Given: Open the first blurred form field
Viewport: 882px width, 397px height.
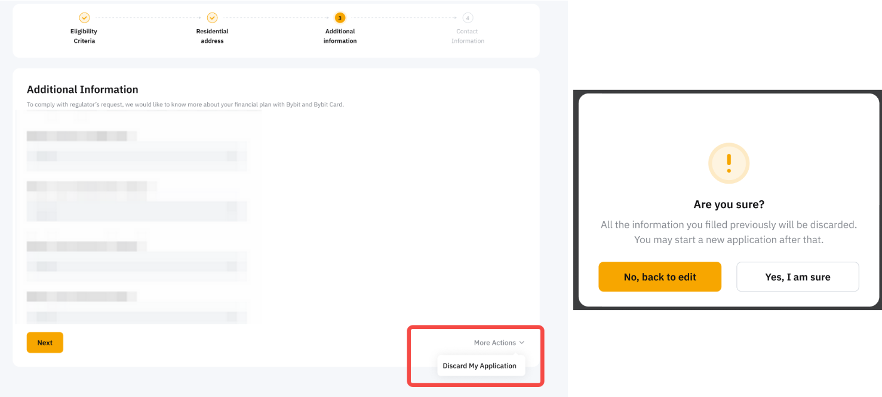Looking at the screenshot, I should coord(137,156).
